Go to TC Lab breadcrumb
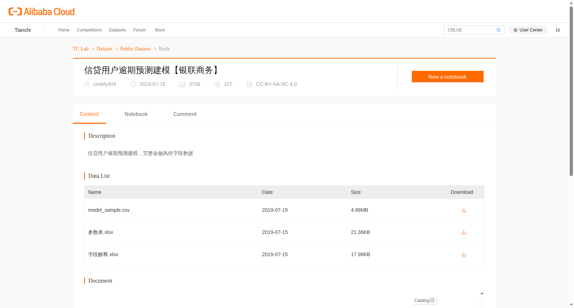The height and width of the screenshot is (308, 574). (x=81, y=49)
